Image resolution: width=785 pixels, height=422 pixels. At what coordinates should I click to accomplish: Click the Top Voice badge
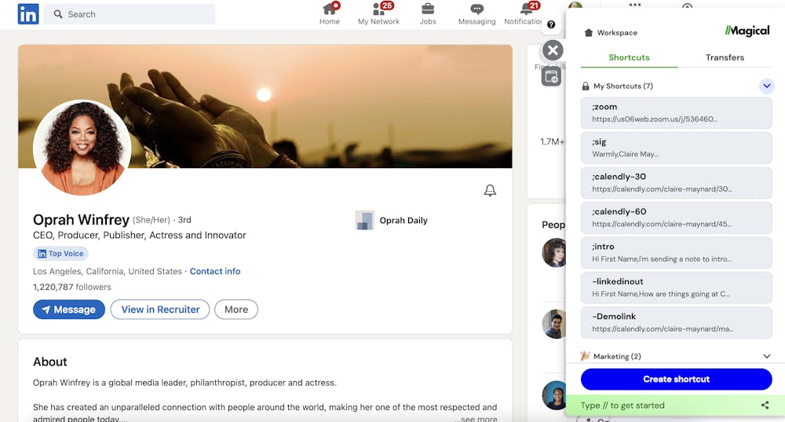coord(60,254)
